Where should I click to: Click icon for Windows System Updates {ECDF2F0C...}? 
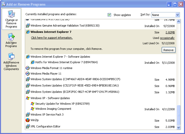(x=28, y=92)
